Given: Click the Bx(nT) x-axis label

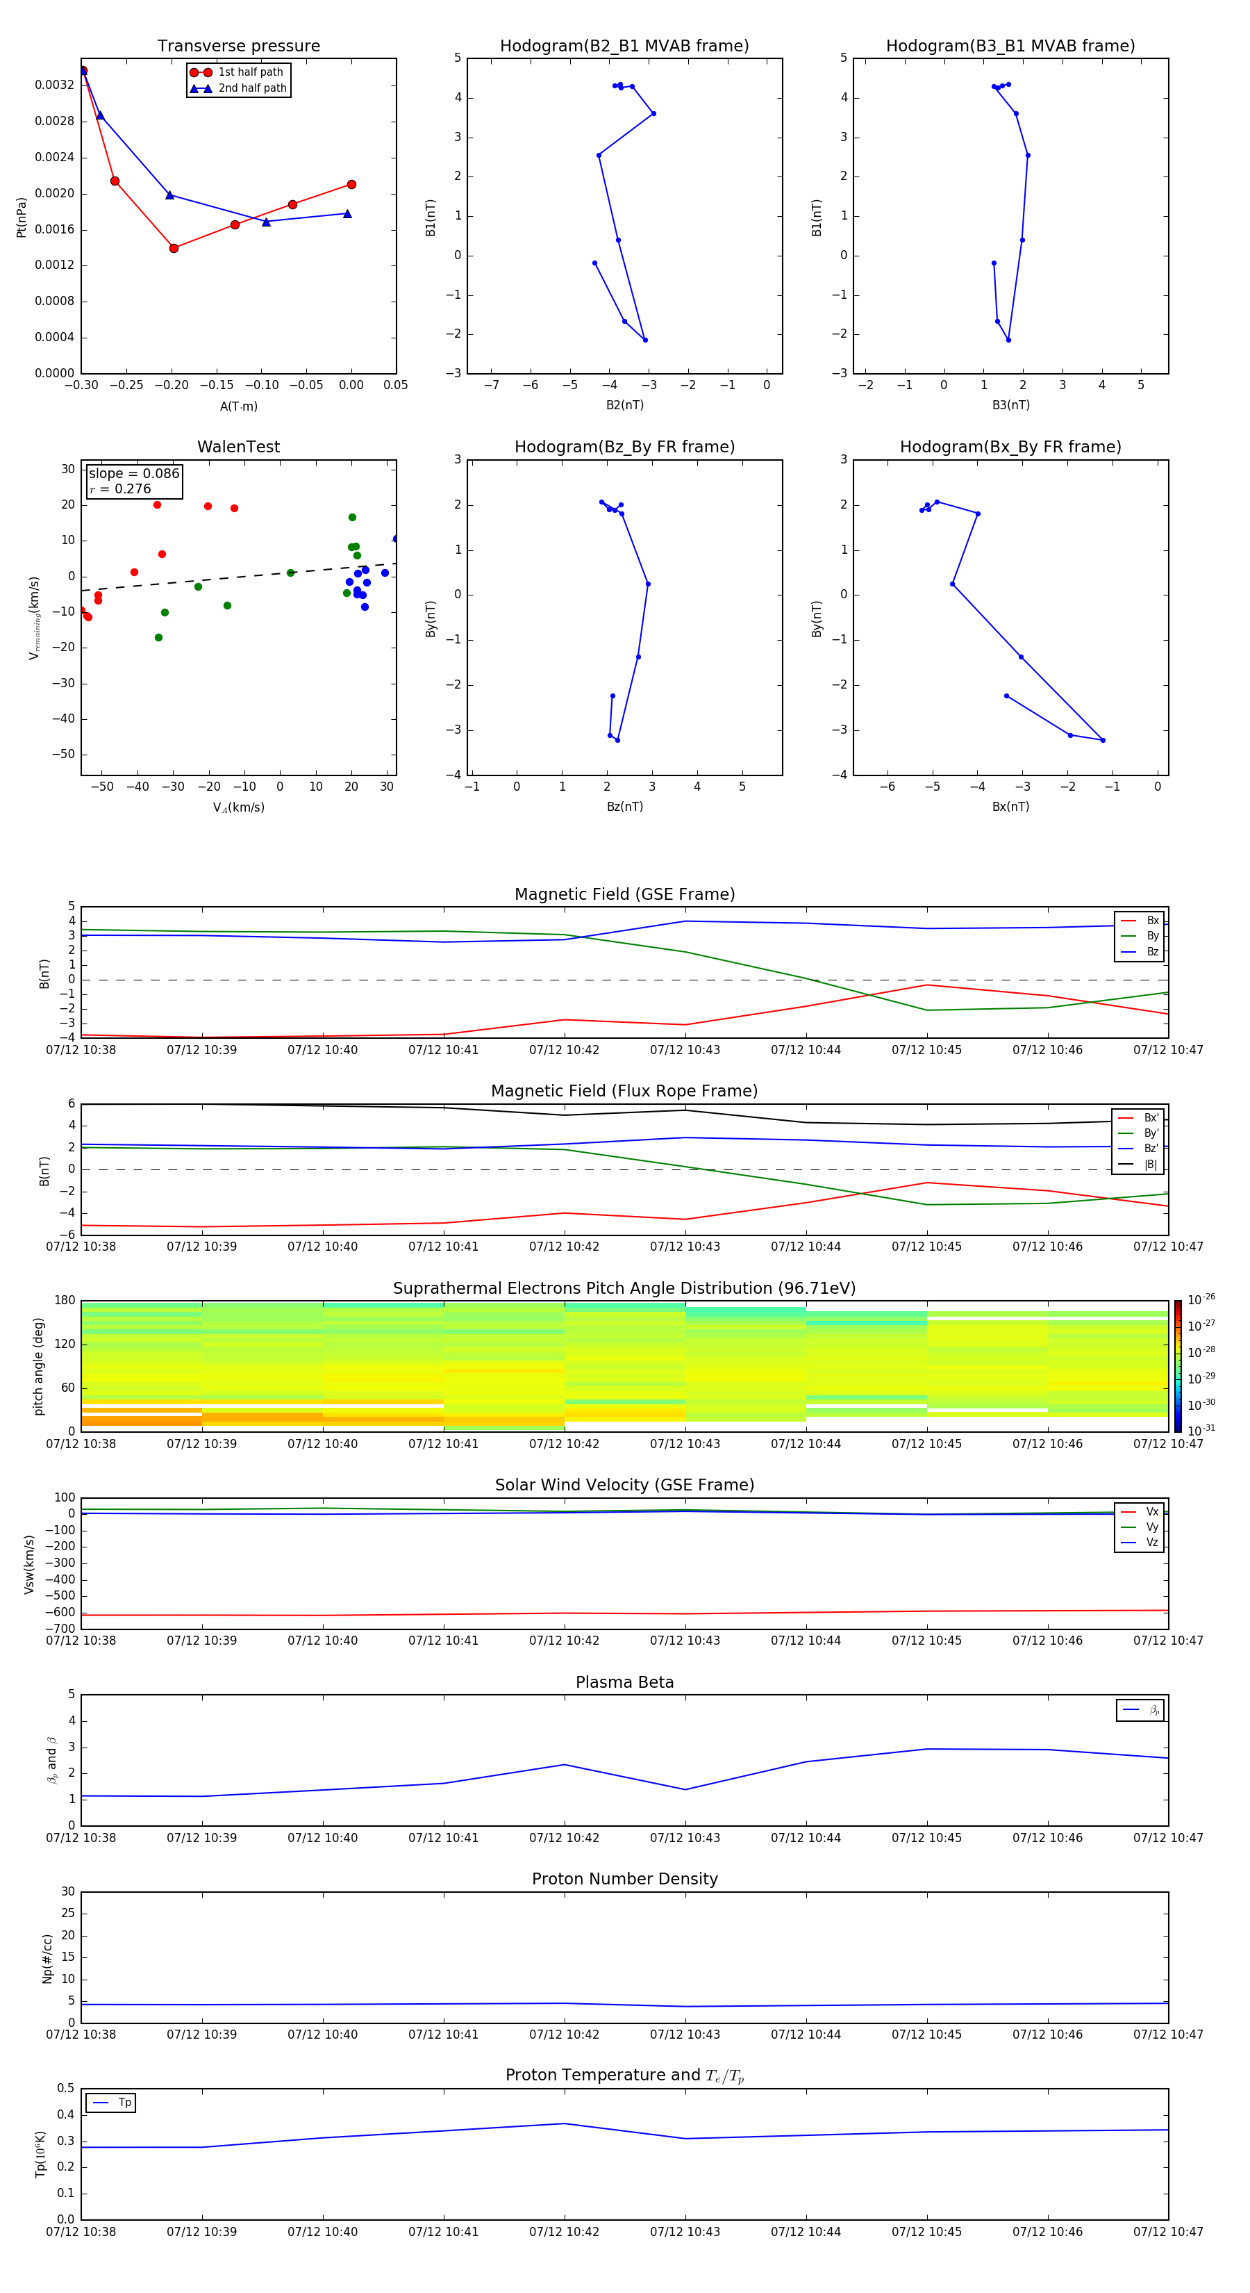Looking at the screenshot, I should pyautogui.click(x=1010, y=807).
